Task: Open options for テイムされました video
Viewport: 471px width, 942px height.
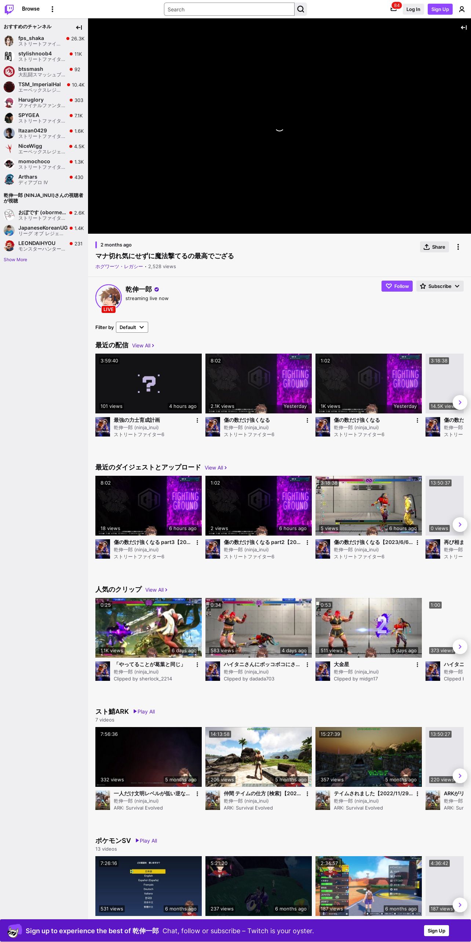Action: [x=417, y=794]
